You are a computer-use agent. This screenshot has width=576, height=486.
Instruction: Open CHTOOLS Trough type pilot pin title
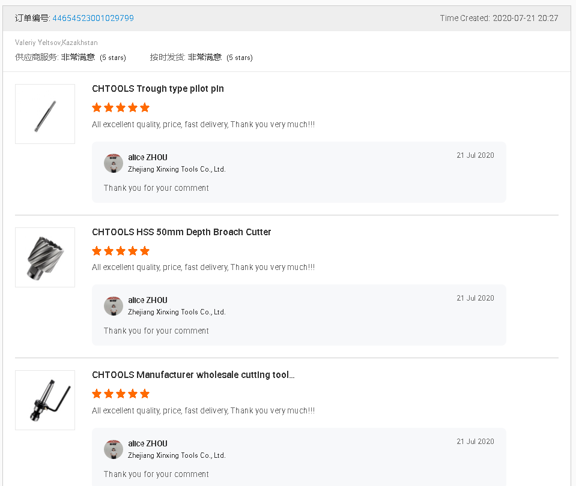[158, 89]
